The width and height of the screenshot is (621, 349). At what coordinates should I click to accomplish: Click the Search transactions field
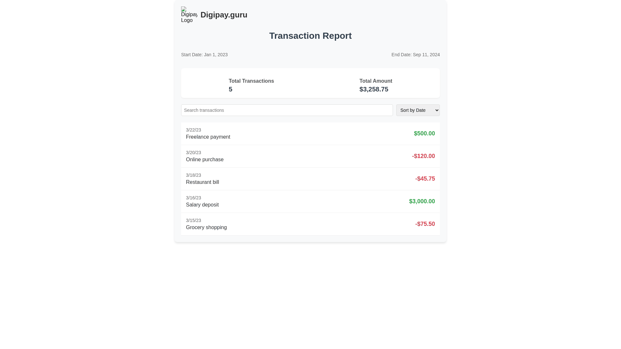(287, 110)
